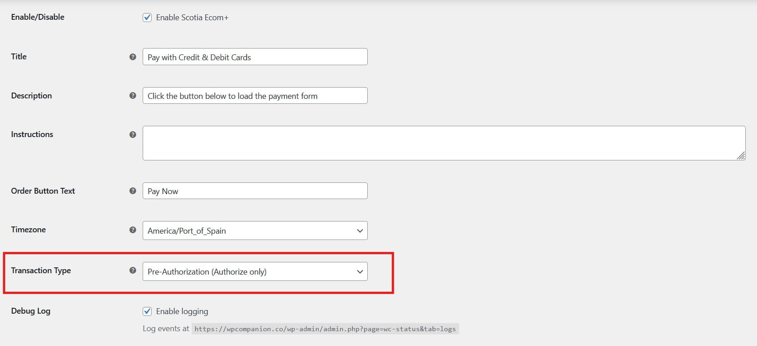Viewport: 757px width, 346px height.
Task: Click the Title text field
Action: (x=255, y=57)
